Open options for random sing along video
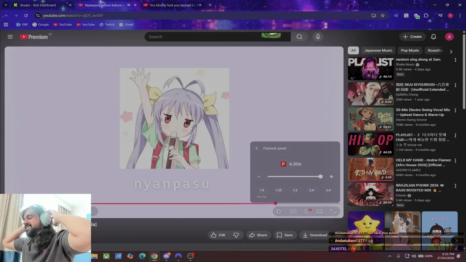 tap(455, 60)
